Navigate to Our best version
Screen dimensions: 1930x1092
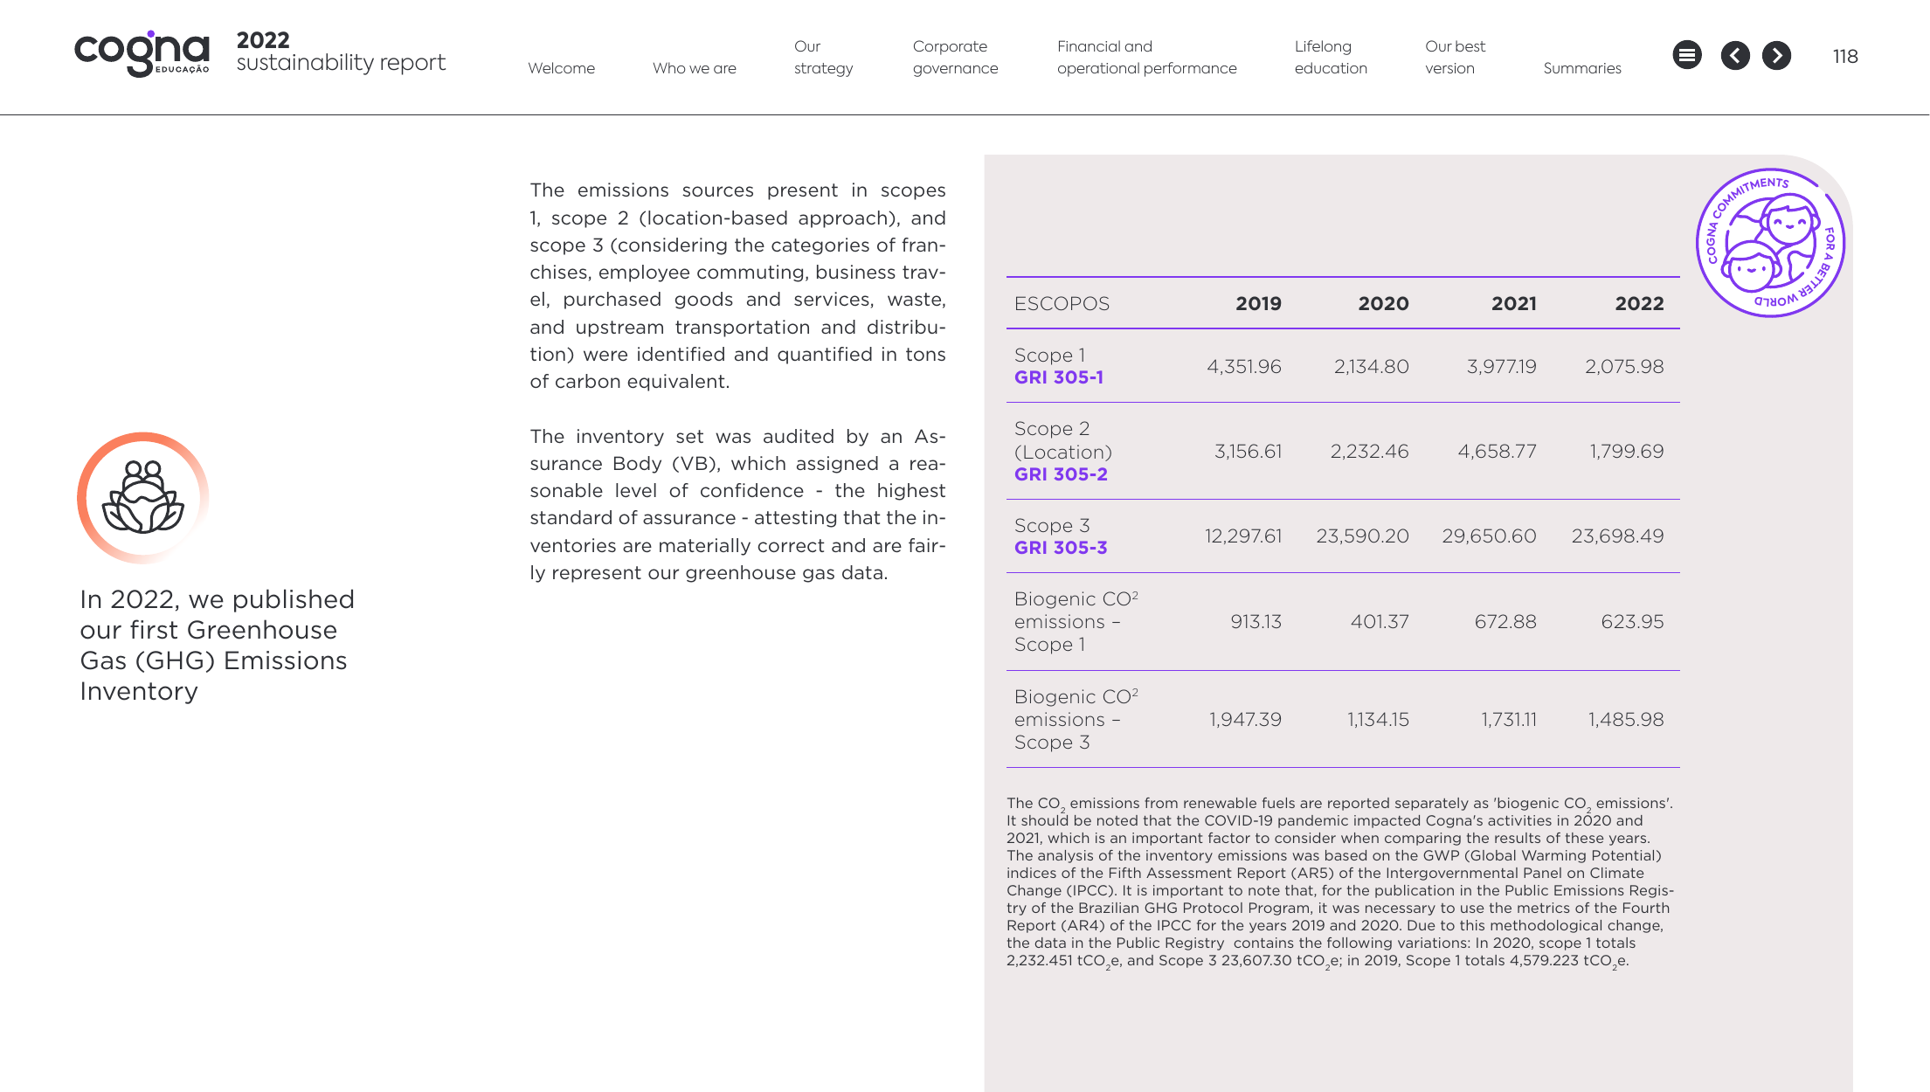tap(1455, 57)
